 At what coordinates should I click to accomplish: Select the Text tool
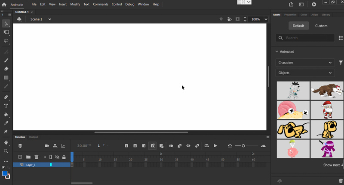pyautogui.click(x=6, y=106)
